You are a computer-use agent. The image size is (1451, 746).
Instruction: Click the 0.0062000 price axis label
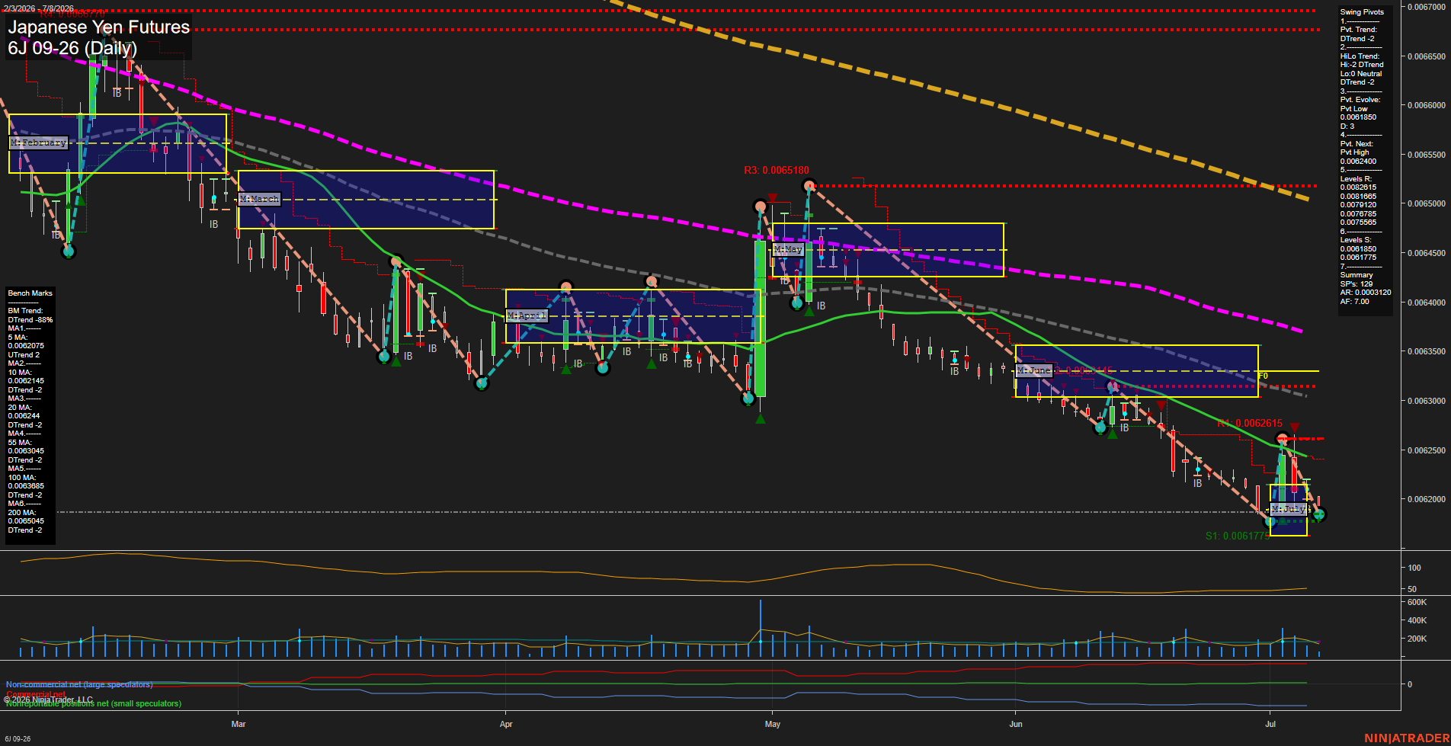(x=1426, y=500)
